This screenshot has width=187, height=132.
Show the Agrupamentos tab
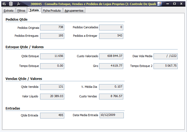74,11
